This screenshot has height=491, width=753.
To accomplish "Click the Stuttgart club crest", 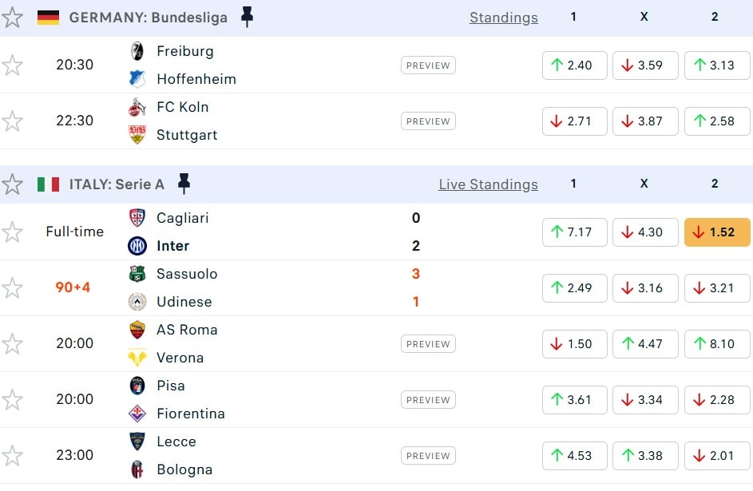I will [137, 135].
